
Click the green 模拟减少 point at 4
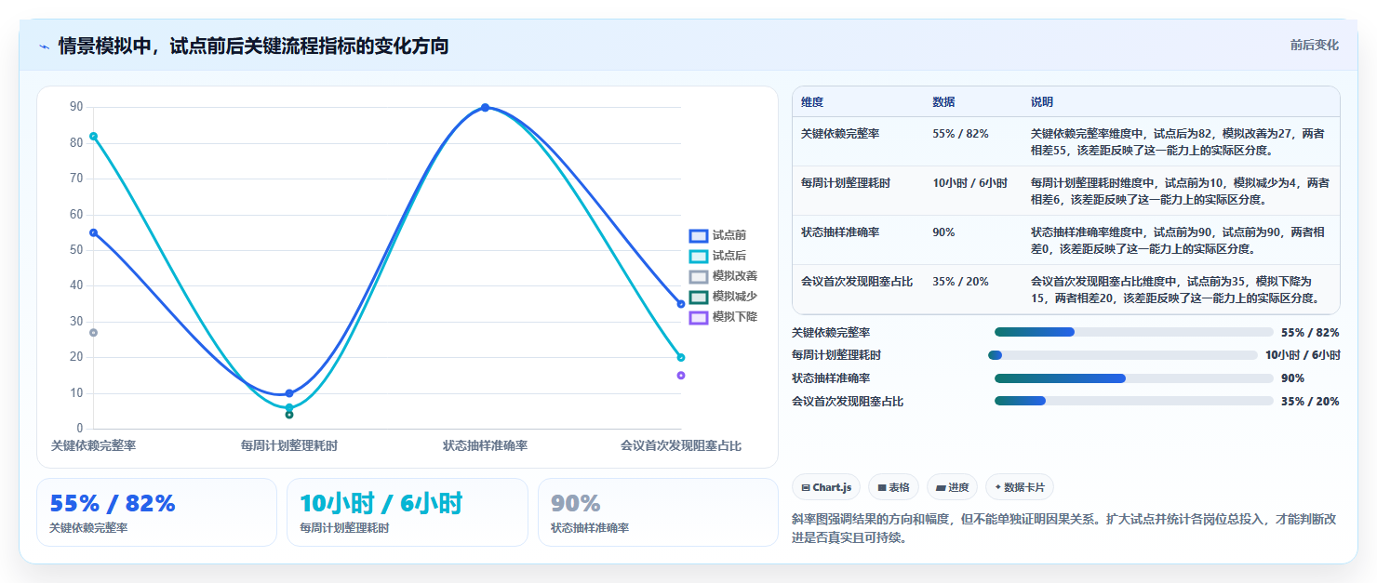[289, 415]
